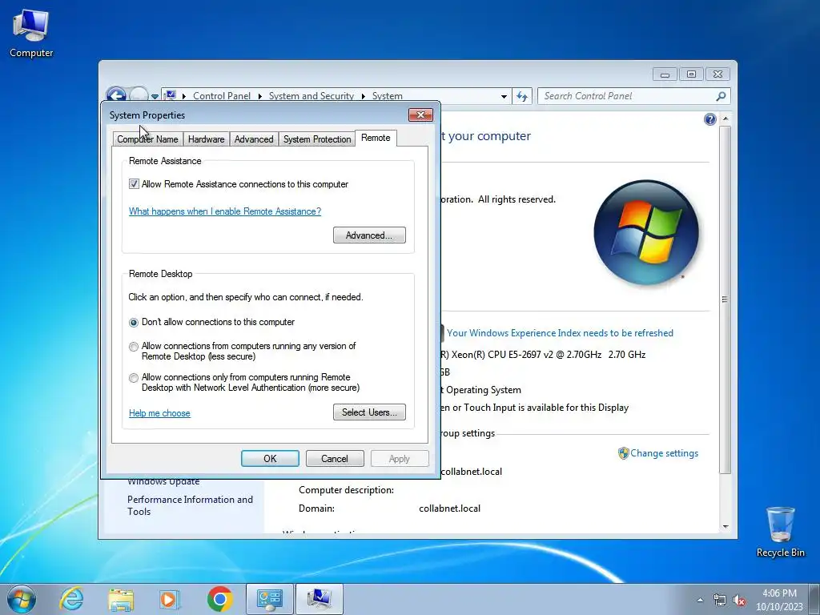This screenshot has width=820, height=615.
Task: Open What happens when I enable Remote Assistance link
Action: [x=225, y=211]
